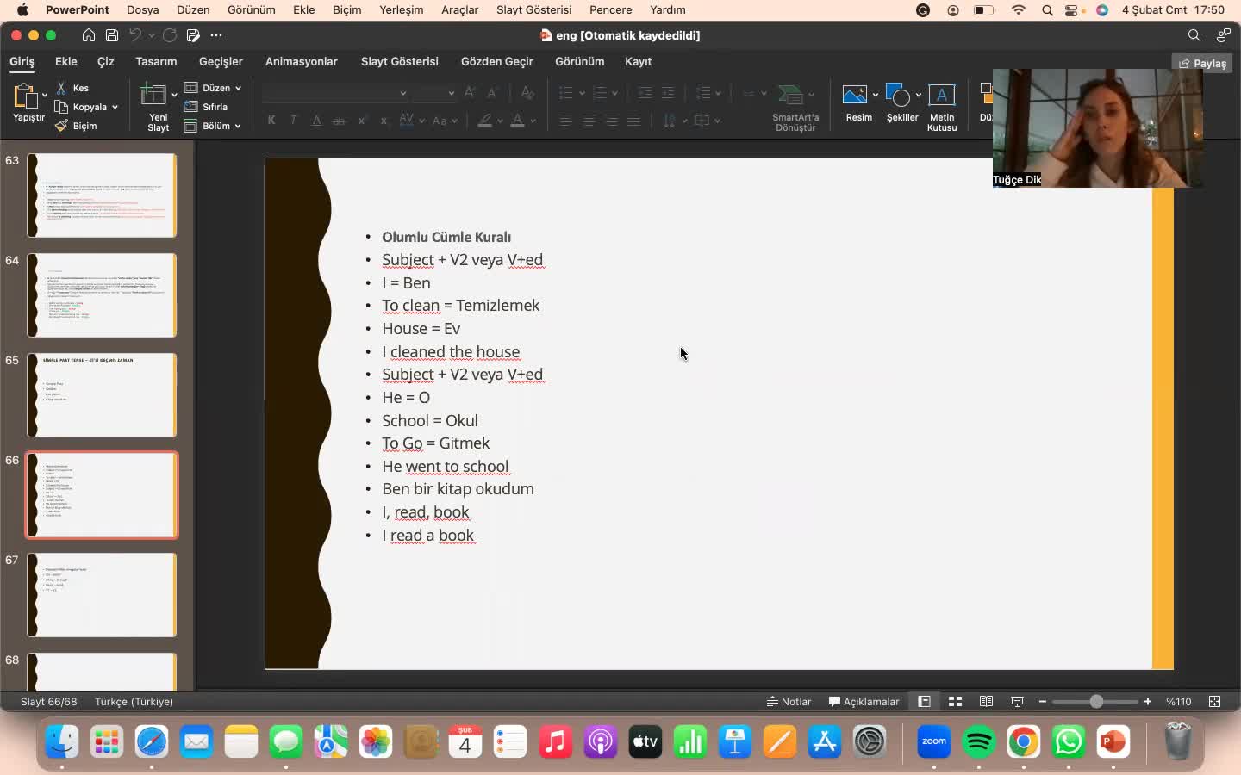Viewport: 1241px width, 775px height.
Task: Open the quick access customize ellipsis
Action: tap(216, 35)
